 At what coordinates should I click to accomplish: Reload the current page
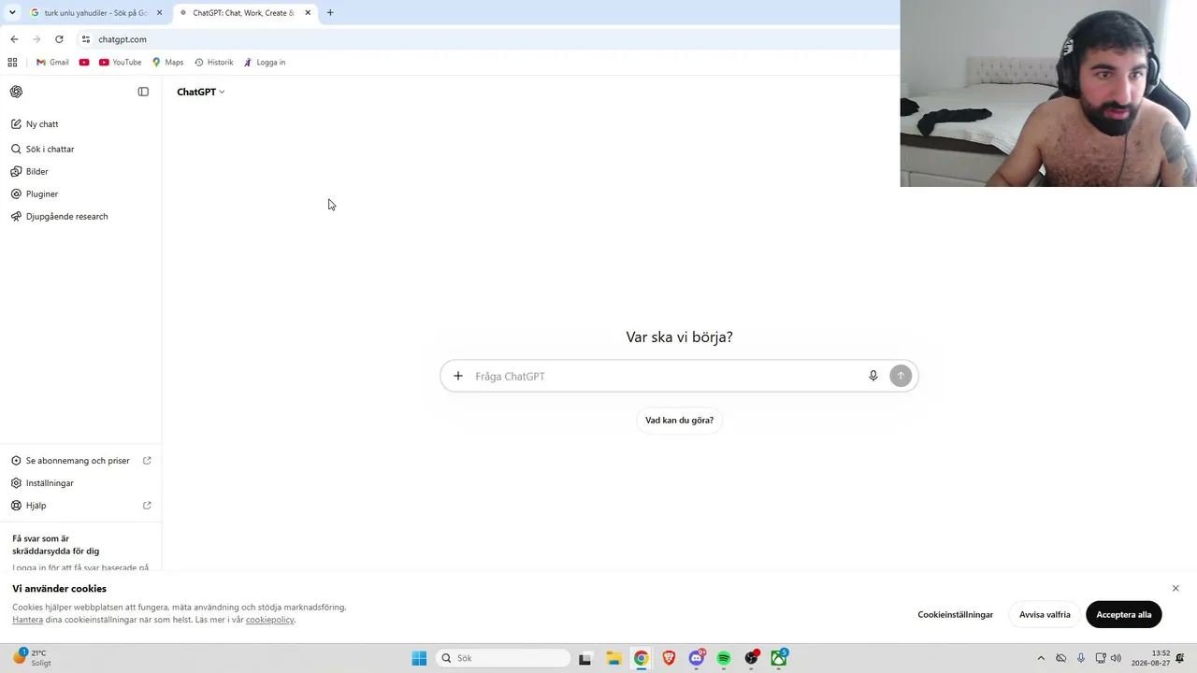59,39
